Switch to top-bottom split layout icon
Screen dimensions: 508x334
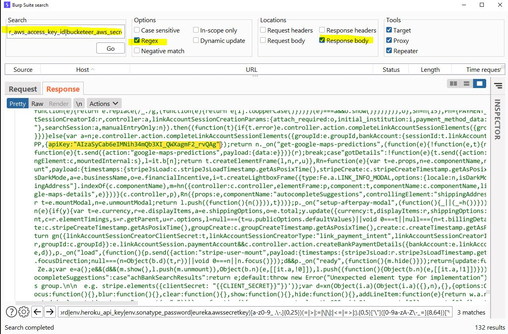[466, 84]
